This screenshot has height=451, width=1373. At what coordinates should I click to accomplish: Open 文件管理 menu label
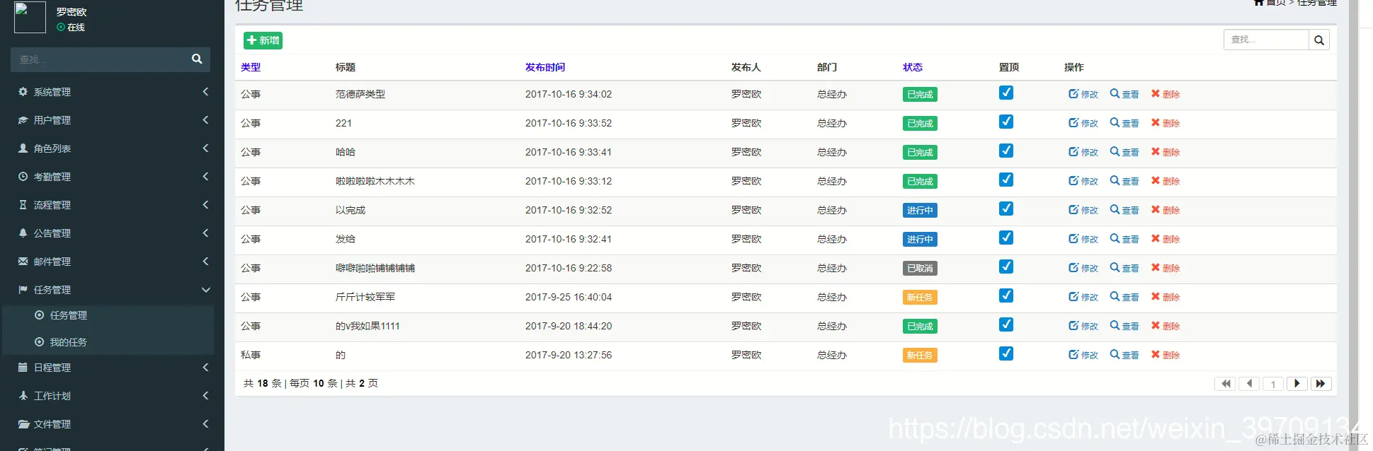click(x=52, y=424)
